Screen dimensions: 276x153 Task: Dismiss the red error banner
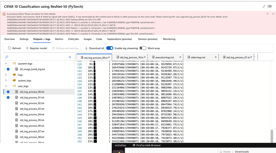pyautogui.click(x=273, y=14)
